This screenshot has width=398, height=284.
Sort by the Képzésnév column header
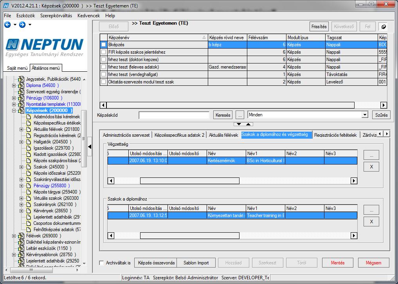[157, 38]
